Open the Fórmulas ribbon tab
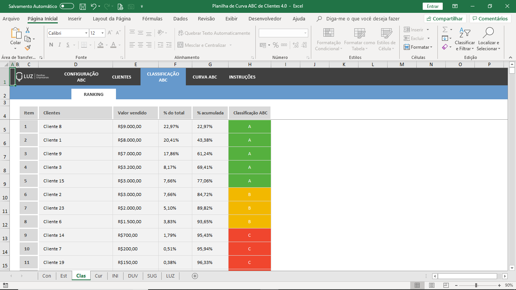This screenshot has width=516, height=290. [x=152, y=19]
